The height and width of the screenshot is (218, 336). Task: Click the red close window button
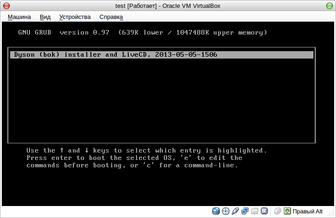pos(6,6)
